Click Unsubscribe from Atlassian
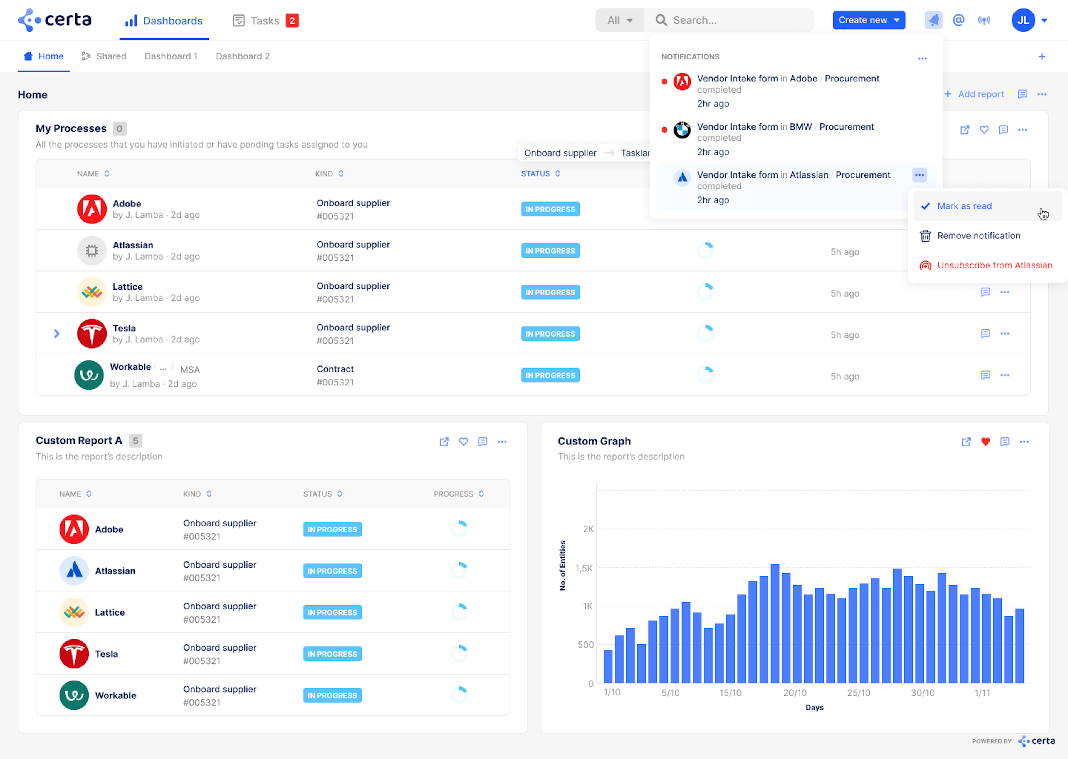The image size is (1068, 759). [x=994, y=265]
